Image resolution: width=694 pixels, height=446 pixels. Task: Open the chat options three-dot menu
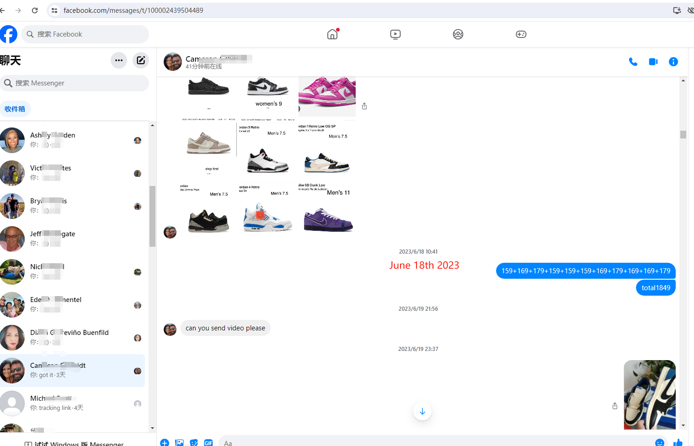119,60
